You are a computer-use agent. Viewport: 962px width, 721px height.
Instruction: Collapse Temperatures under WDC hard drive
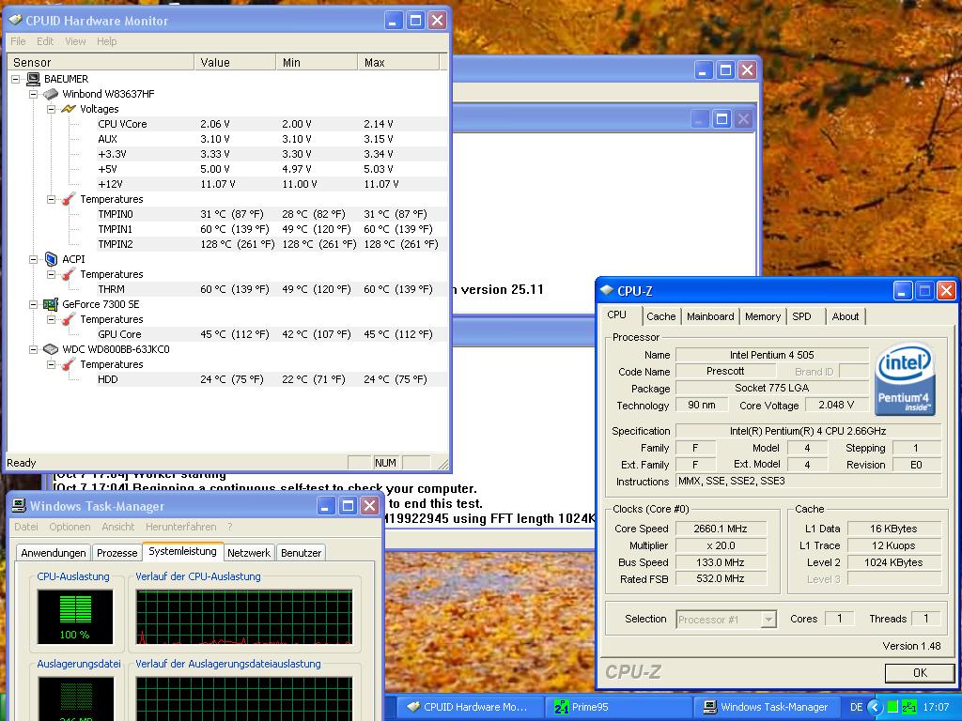tap(52, 364)
